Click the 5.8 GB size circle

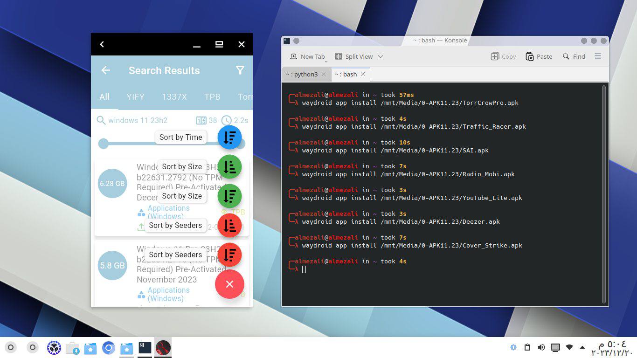112,265
